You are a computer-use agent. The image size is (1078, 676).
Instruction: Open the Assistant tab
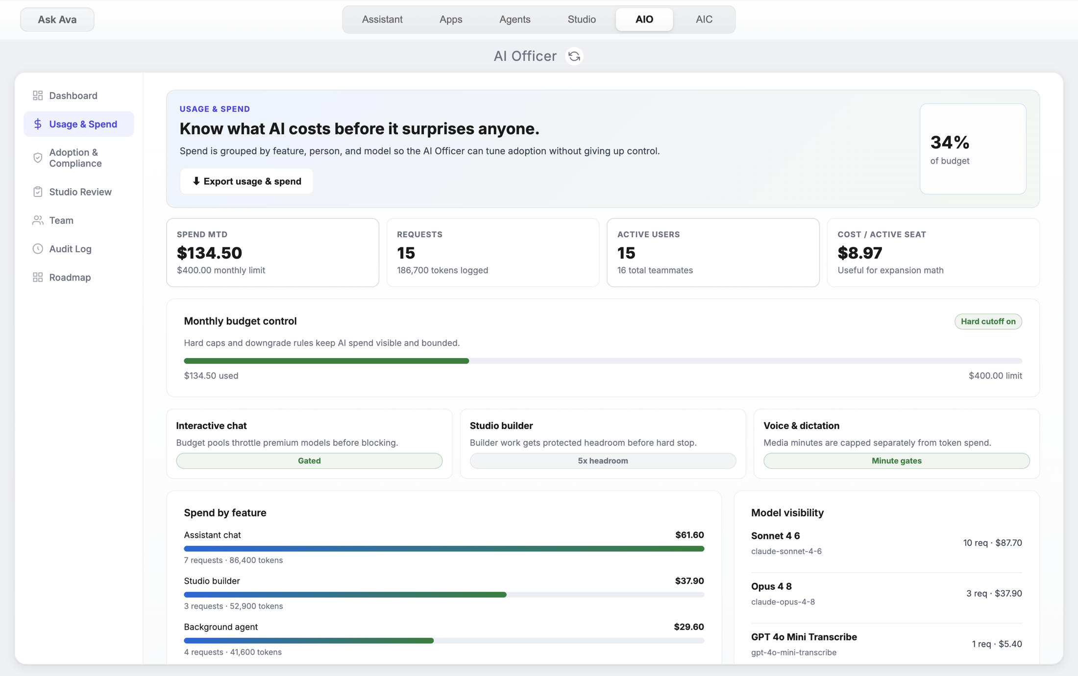pos(382,19)
